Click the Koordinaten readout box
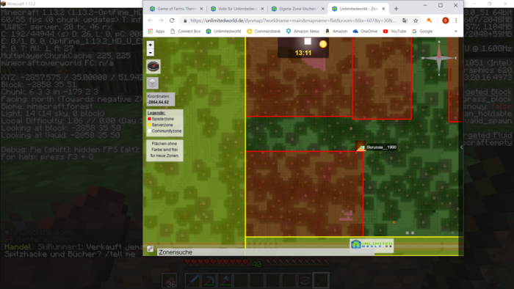The height and width of the screenshot is (289, 514). coord(160,99)
